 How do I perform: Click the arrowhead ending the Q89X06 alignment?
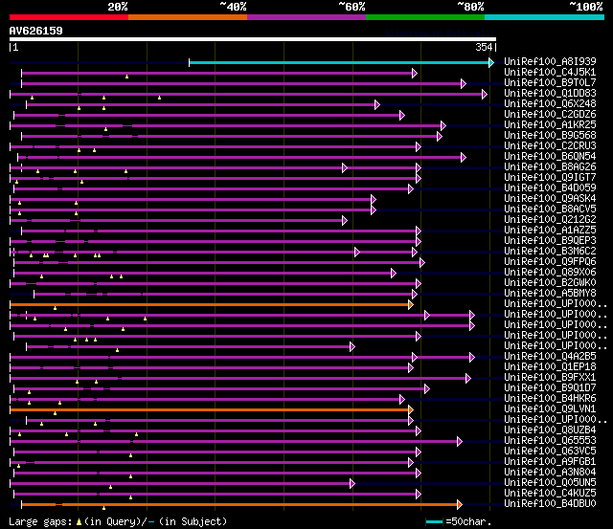(394, 274)
